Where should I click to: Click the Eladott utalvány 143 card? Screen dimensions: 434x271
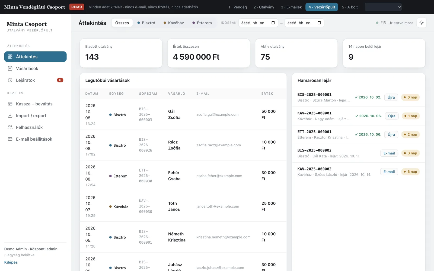point(121,53)
